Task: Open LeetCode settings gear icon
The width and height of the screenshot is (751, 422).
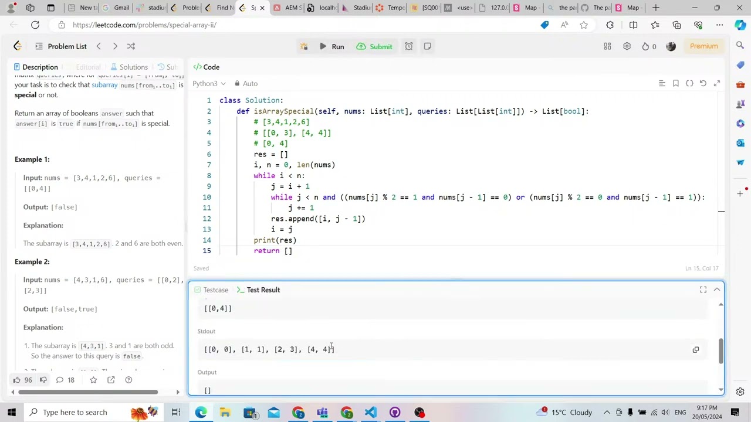Action: [x=627, y=46]
